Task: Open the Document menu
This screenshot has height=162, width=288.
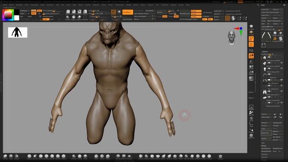Action: pos(35,5)
